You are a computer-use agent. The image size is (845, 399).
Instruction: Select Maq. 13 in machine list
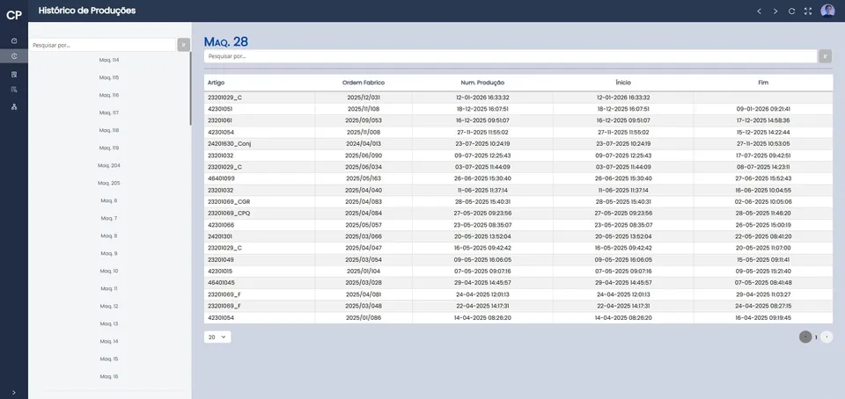click(109, 323)
